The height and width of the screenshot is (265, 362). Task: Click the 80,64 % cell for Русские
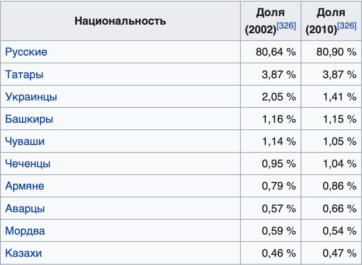276,52
